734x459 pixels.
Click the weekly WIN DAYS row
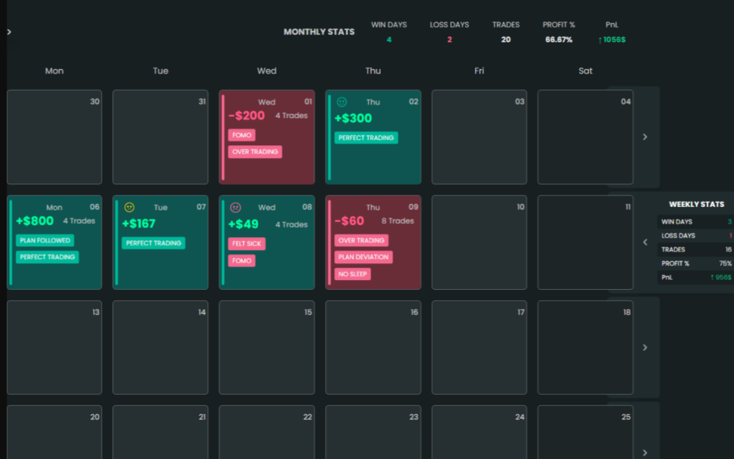click(696, 222)
